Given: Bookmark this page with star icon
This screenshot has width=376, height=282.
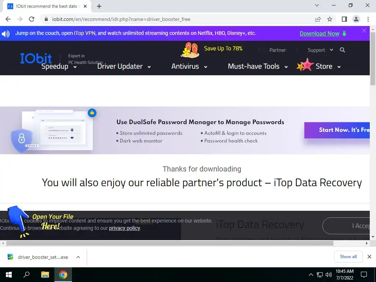Looking at the screenshot, I should click(x=330, y=19).
